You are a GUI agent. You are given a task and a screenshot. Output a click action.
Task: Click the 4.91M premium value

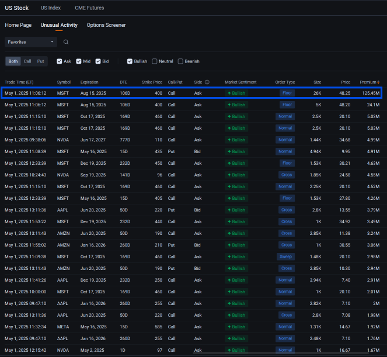pos(373,151)
